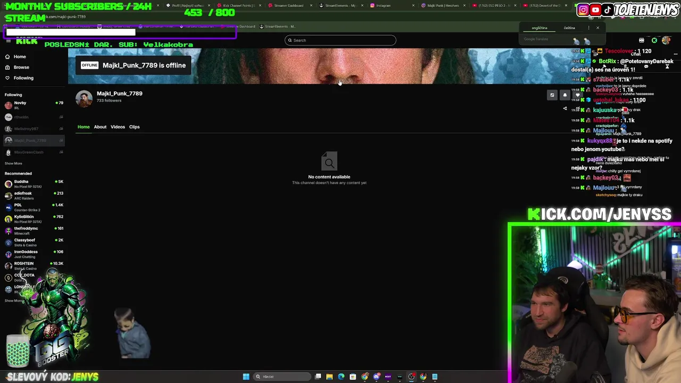Open the Streamer Dashboard browser tab
Image resolution: width=681 pixels, height=383 pixels.
(291, 5)
